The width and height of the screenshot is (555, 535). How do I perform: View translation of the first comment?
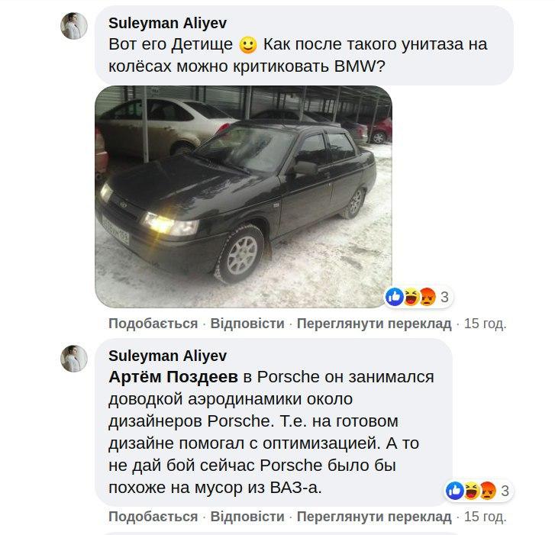click(374, 324)
